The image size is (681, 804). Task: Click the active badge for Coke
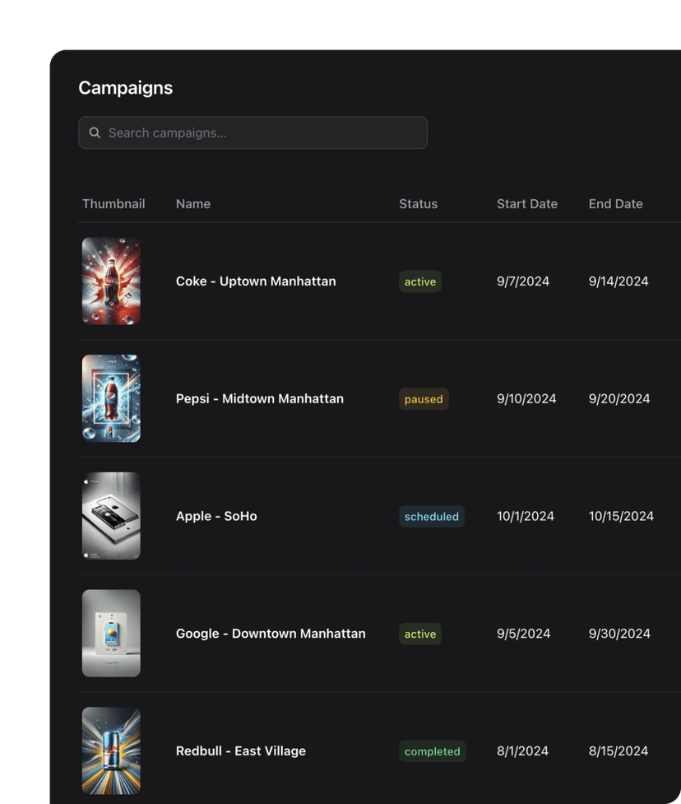[x=420, y=281]
